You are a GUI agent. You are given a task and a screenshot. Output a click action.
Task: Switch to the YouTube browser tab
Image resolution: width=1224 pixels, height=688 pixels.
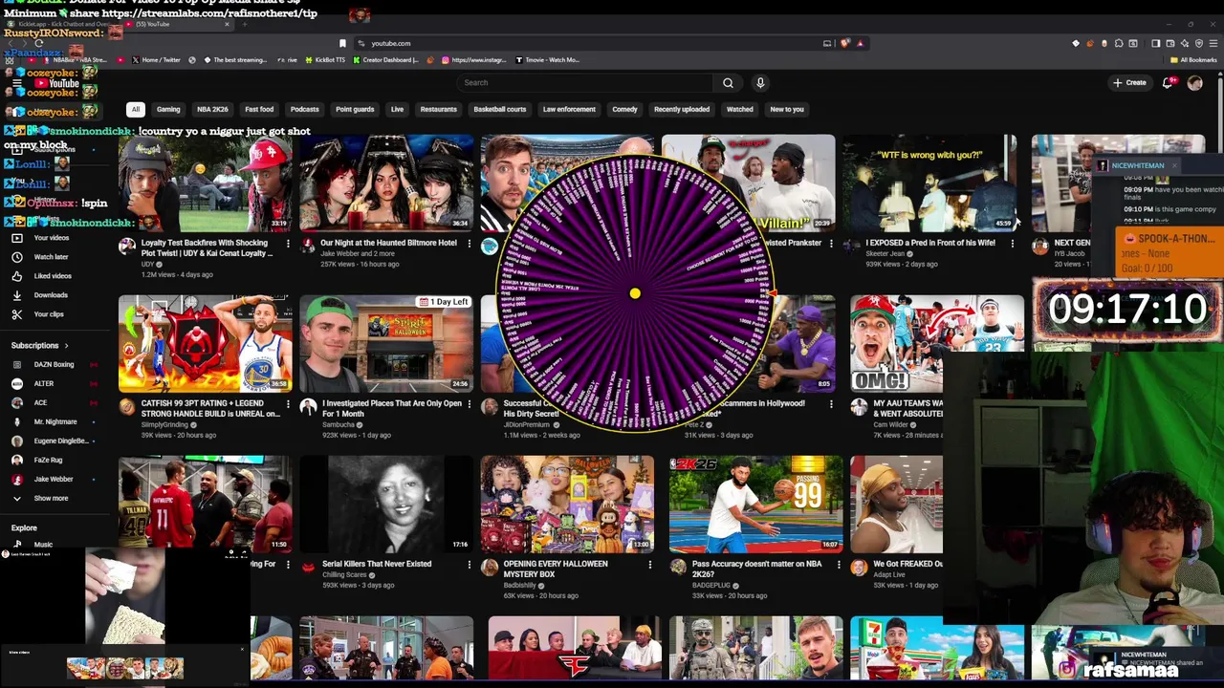point(177,24)
